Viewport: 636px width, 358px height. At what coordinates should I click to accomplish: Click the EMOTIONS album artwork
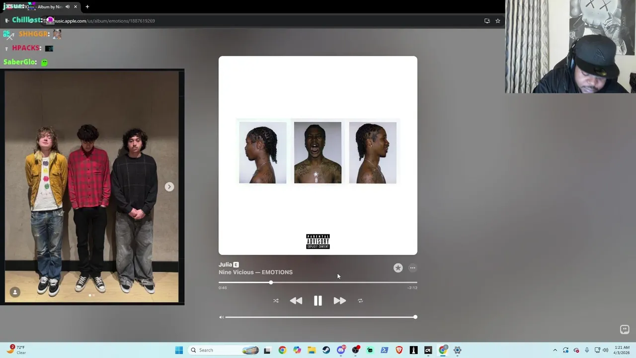pos(318,156)
